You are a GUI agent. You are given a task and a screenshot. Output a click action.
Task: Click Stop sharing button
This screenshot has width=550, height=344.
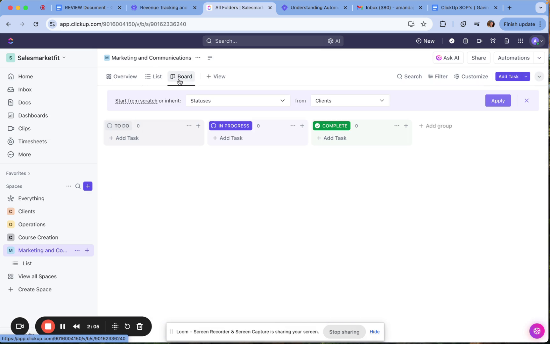[344, 332]
